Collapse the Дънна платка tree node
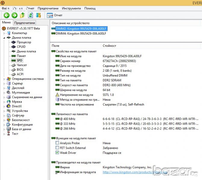The image size is (202, 180). click(4, 38)
